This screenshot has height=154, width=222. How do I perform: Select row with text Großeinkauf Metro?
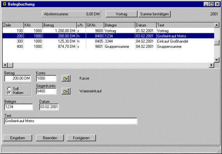point(108,36)
